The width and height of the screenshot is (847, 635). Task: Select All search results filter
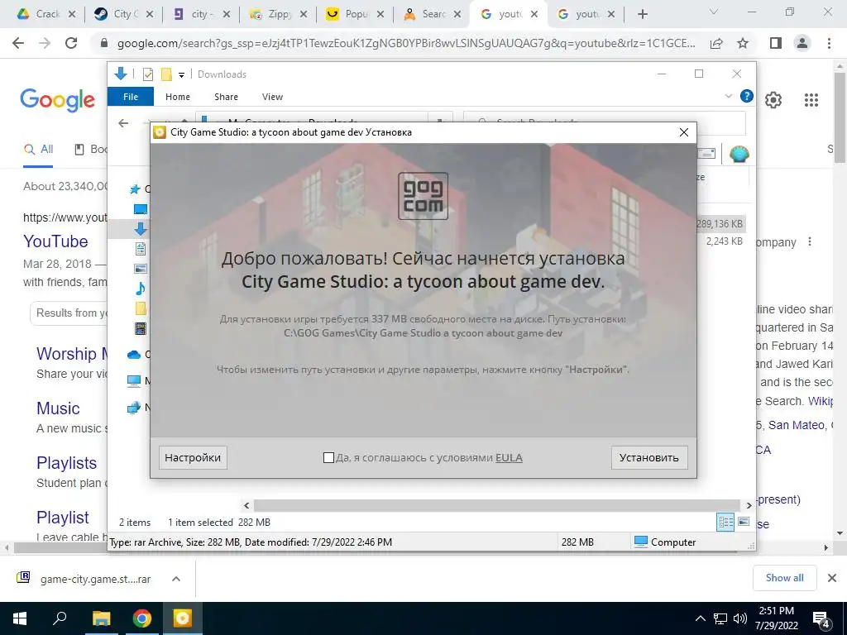tap(38, 150)
